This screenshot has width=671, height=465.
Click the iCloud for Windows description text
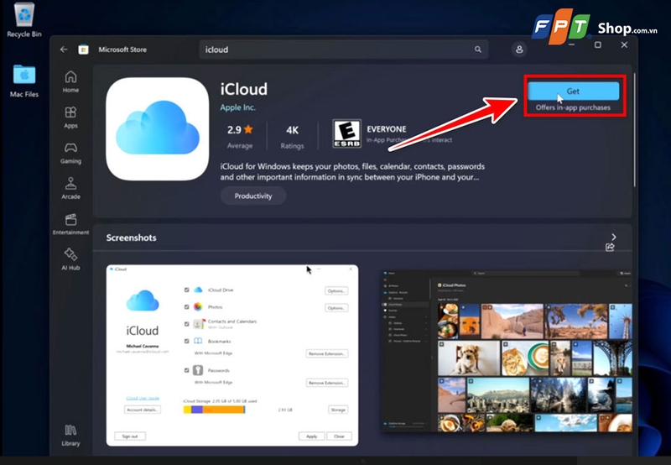point(352,172)
